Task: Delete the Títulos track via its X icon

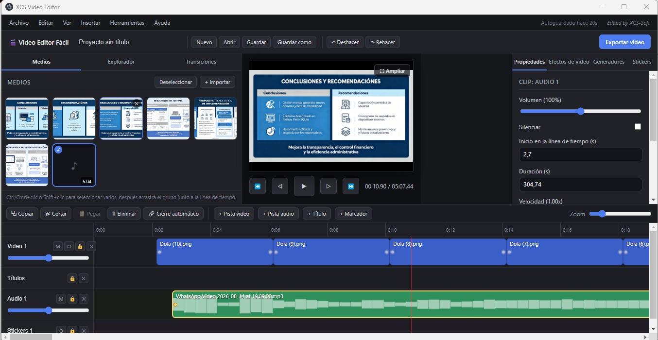Action: pos(84,278)
